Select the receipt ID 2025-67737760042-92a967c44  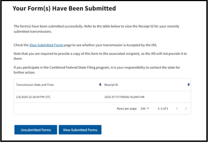(124, 97)
